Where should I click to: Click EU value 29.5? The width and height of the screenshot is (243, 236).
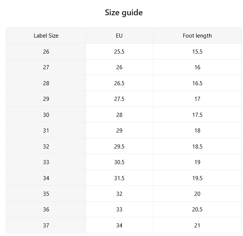[x=120, y=146]
